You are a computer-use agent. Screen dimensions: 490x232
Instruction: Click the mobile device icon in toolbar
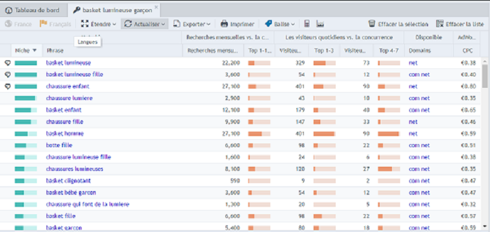click(x=307, y=24)
